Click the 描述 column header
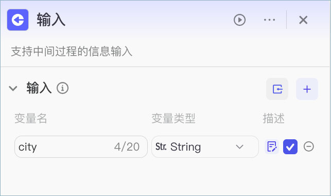This screenshot has width=331, height=196. pos(273,118)
